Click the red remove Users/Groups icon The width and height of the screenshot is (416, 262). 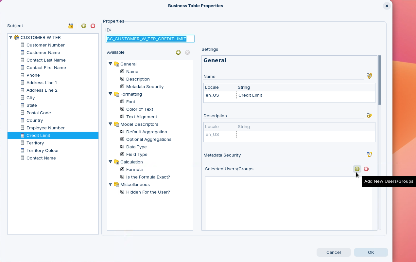coord(366,169)
